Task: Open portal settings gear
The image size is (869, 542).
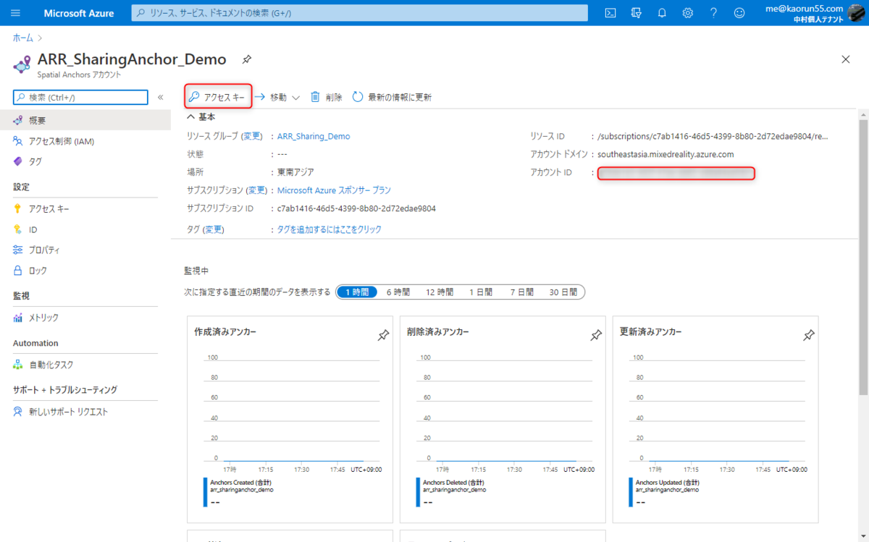Action: (x=687, y=13)
